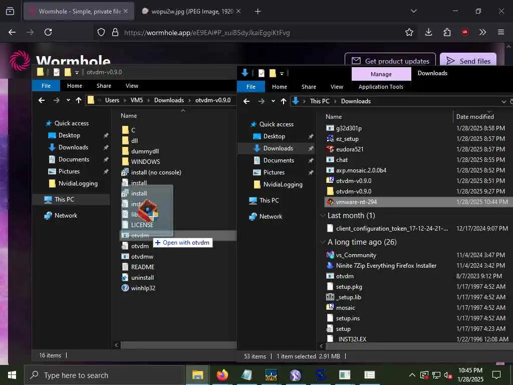
Task: Open Firefox extensions puzzle icon
Action: tap(447, 32)
